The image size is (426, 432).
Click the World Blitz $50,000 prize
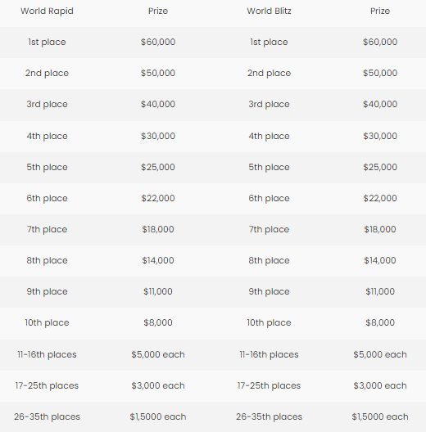point(380,73)
